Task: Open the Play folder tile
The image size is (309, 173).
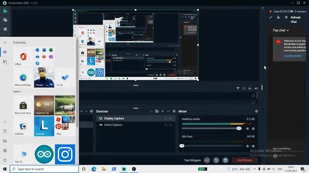Action: tap(65, 126)
